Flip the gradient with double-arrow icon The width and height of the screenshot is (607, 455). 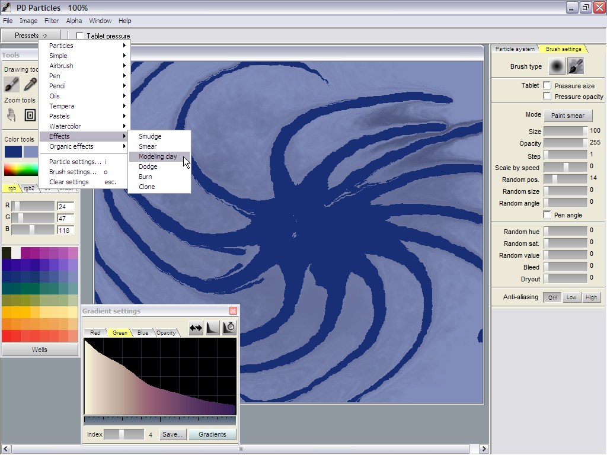[196, 328]
